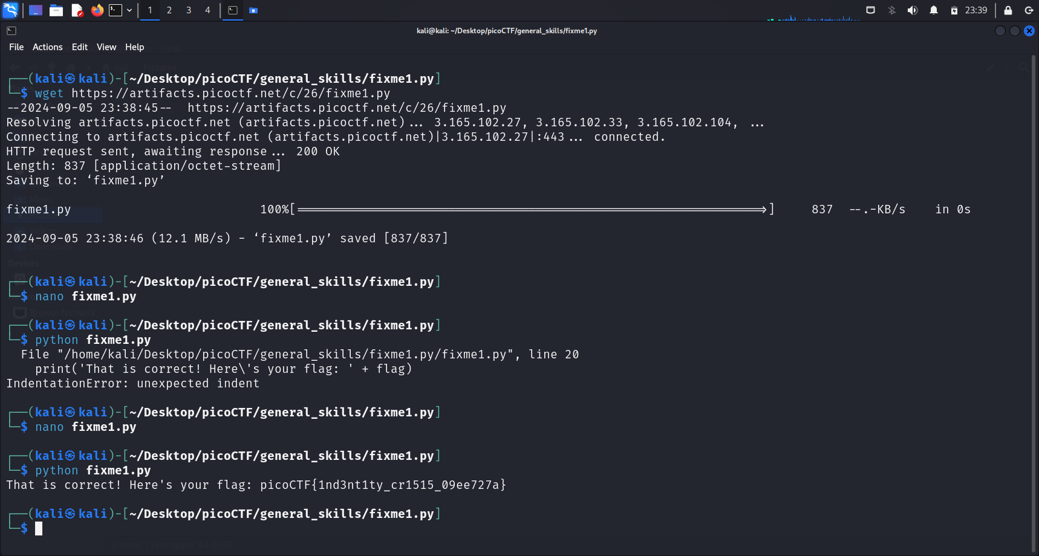
Task: Open the notifications bell icon
Action: (933, 10)
